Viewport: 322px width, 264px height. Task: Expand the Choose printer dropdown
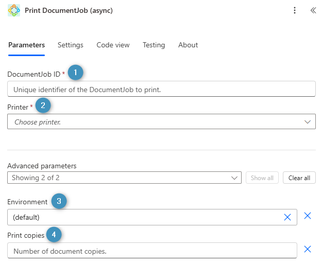point(161,122)
